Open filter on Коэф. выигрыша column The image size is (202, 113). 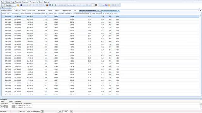(x=103, y=14)
